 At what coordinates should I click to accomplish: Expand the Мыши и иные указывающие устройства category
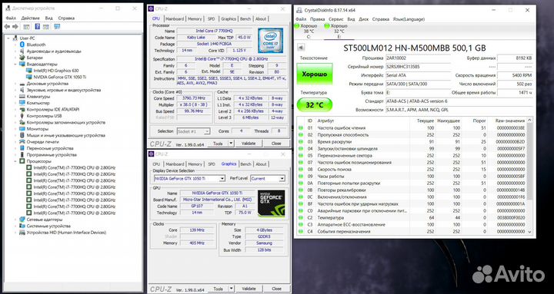pyautogui.click(x=15, y=135)
